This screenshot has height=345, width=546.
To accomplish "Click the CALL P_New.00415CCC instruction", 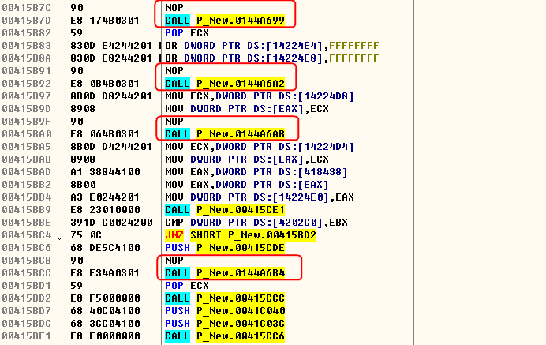I will point(225,298).
